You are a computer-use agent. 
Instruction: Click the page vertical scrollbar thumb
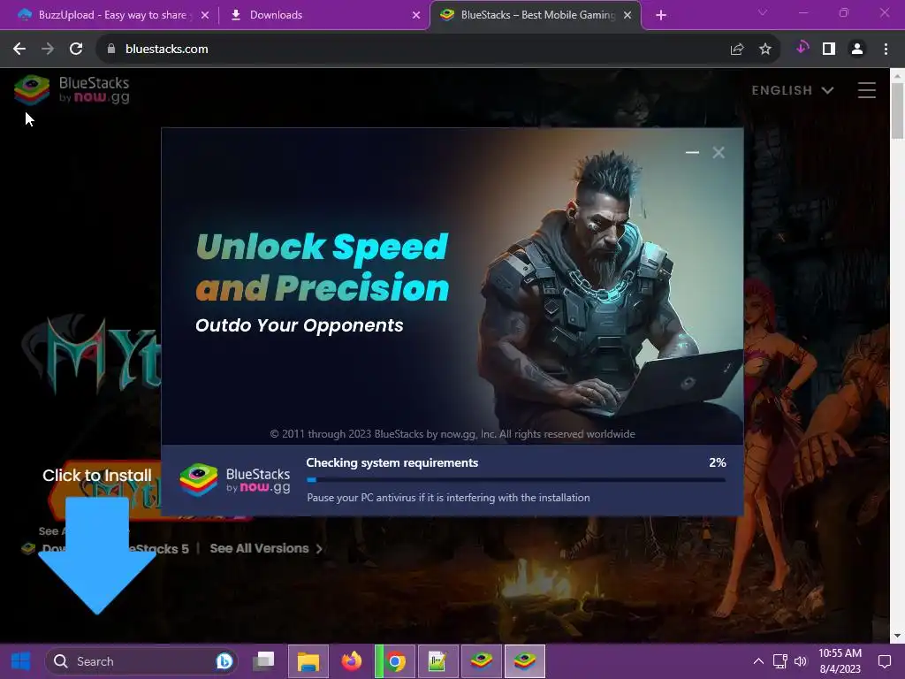[x=897, y=111]
